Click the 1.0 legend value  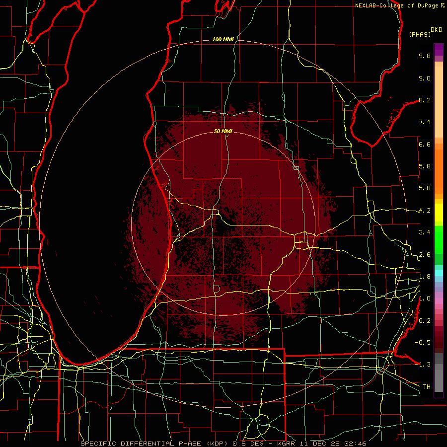click(x=425, y=298)
